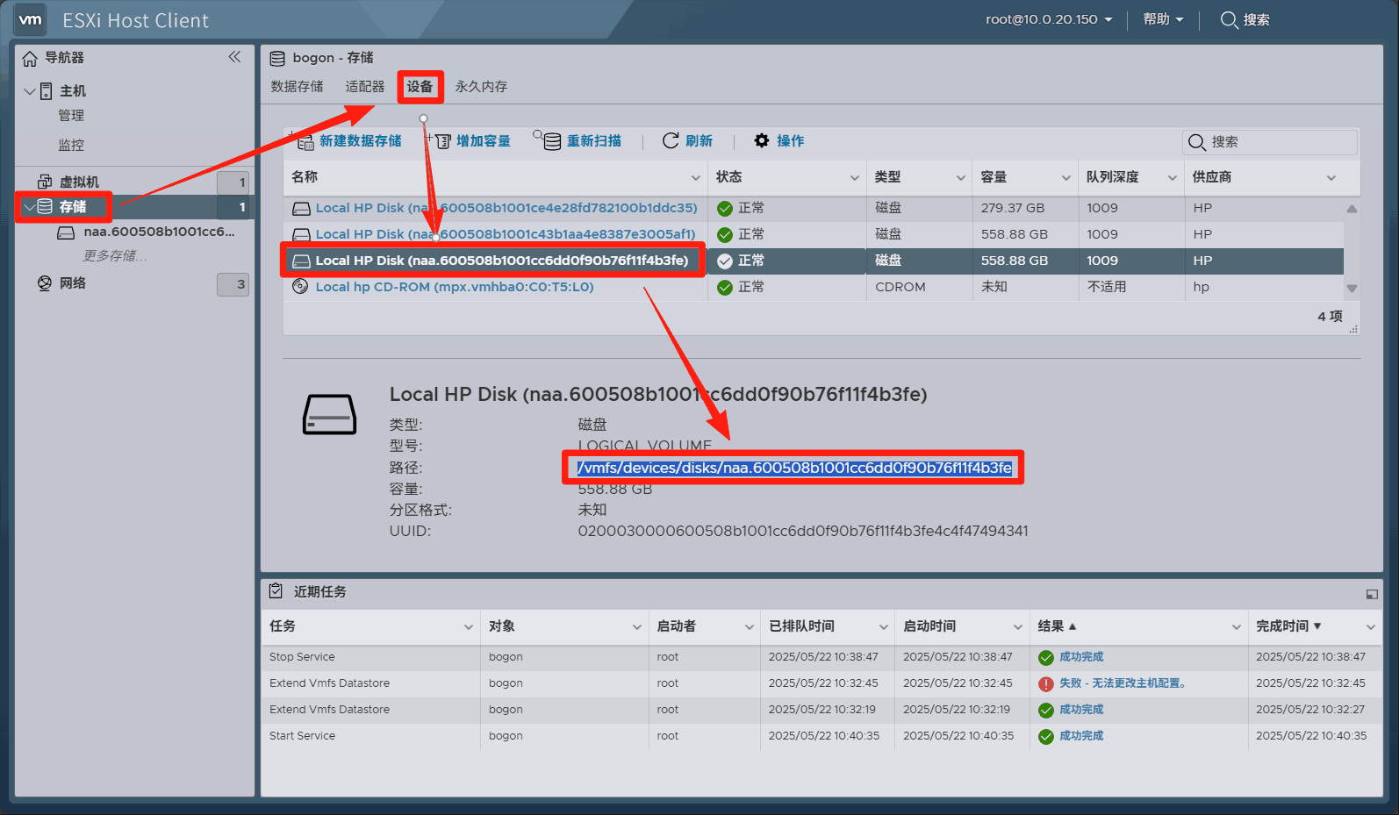The image size is (1399, 815).
Task: Open the Name column dropdown arrow
Action: [x=696, y=178]
